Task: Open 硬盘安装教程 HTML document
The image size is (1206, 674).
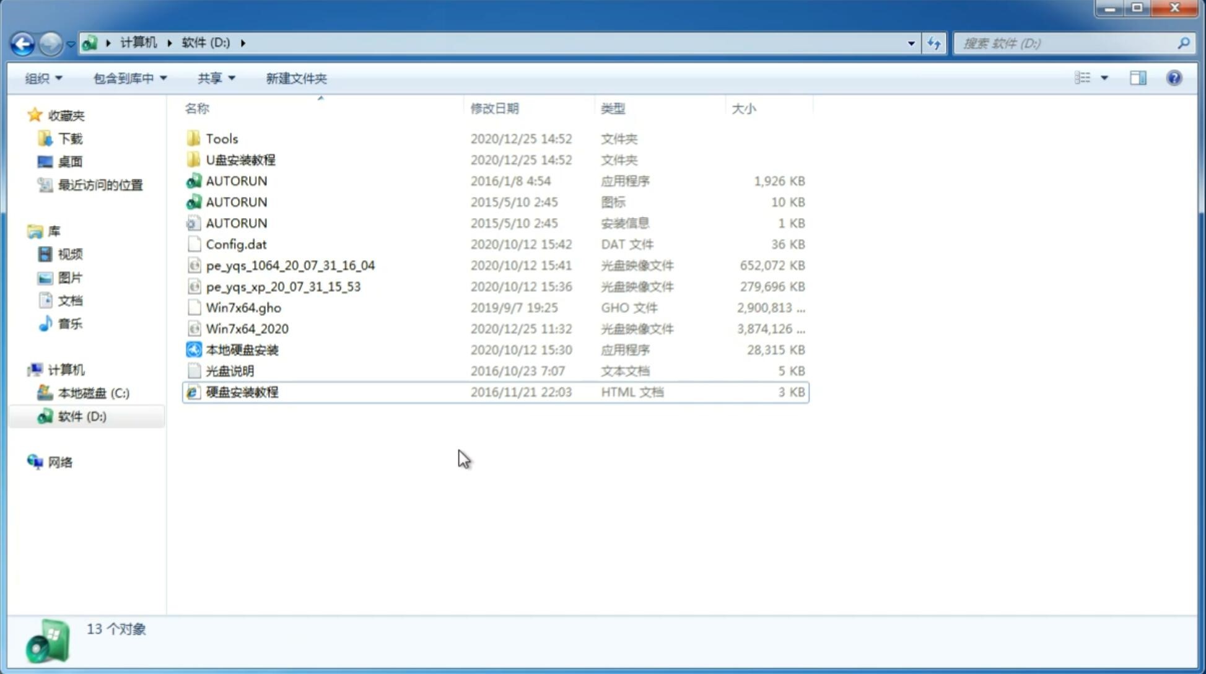Action: (x=242, y=392)
